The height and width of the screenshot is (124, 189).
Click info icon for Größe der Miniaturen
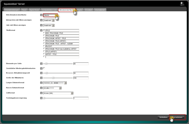41,78
